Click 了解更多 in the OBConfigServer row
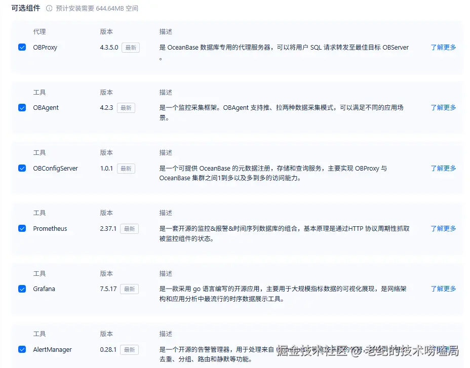Screen dimensions: 470x368 pos(443,169)
